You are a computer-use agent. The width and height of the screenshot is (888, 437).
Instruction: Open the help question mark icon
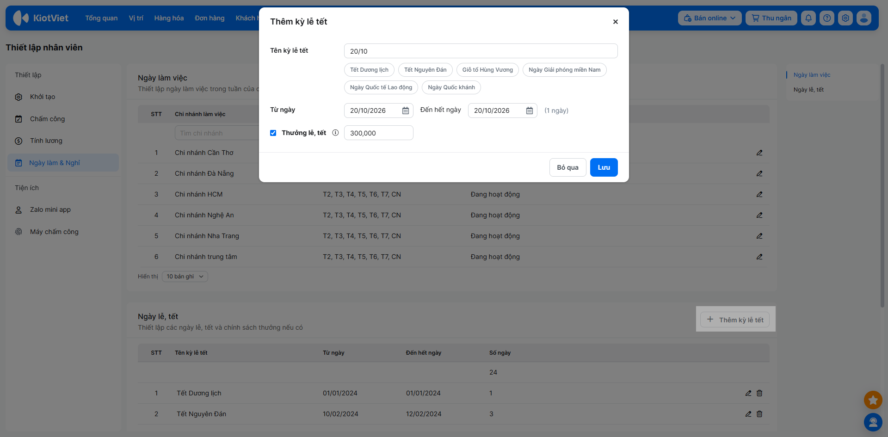pyautogui.click(x=827, y=18)
